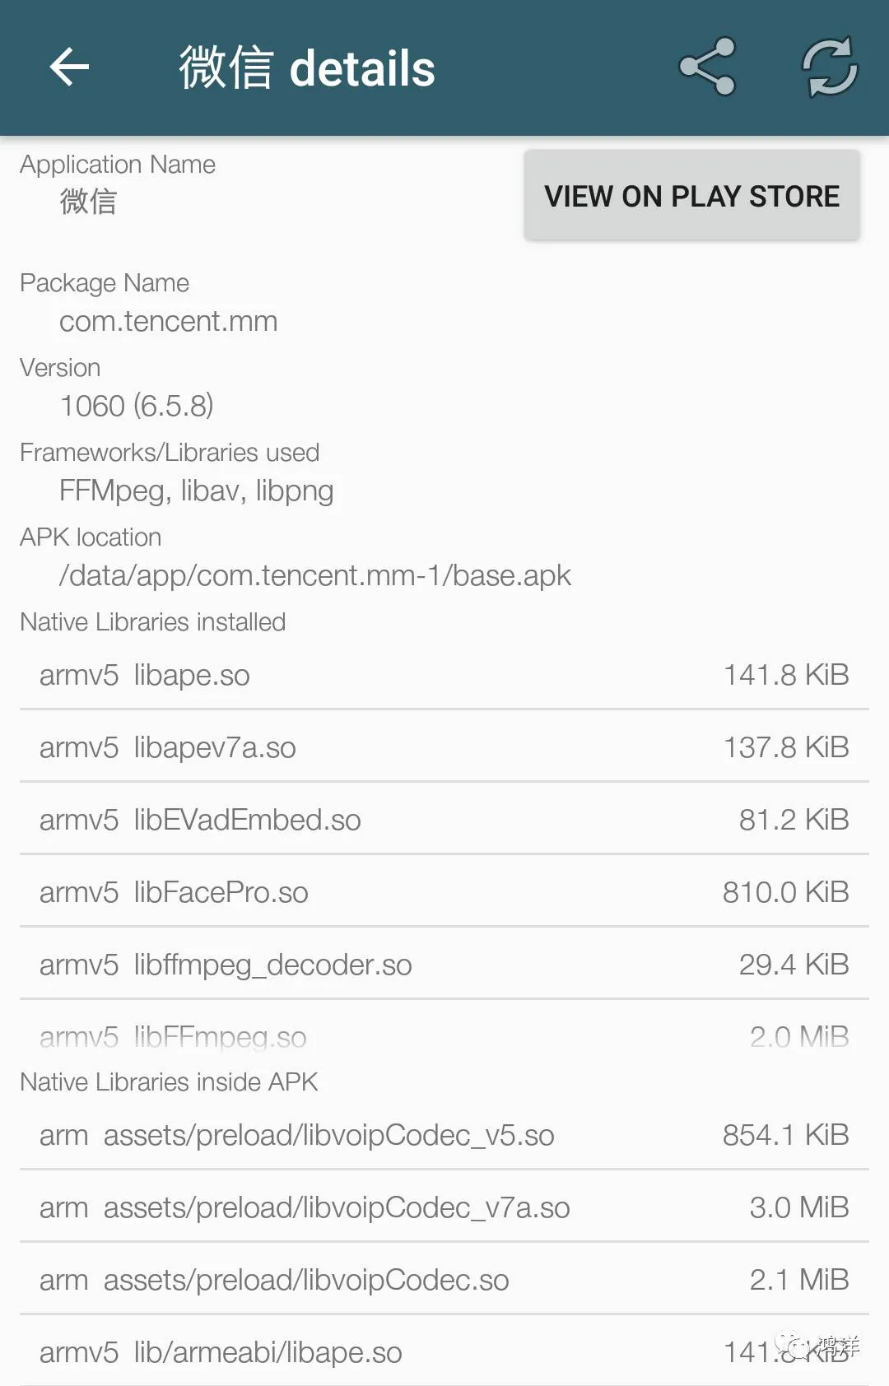This screenshot has height=1386, width=889.
Task: Tap the 微信 details title
Action: pyautogui.click(x=307, y=67)
